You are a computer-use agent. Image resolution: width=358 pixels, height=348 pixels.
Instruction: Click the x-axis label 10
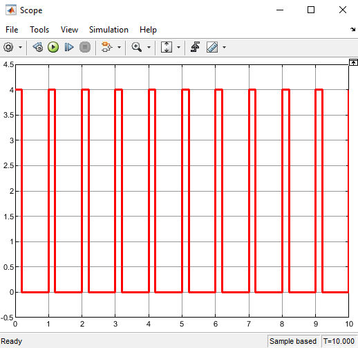[x=349, y=324]
